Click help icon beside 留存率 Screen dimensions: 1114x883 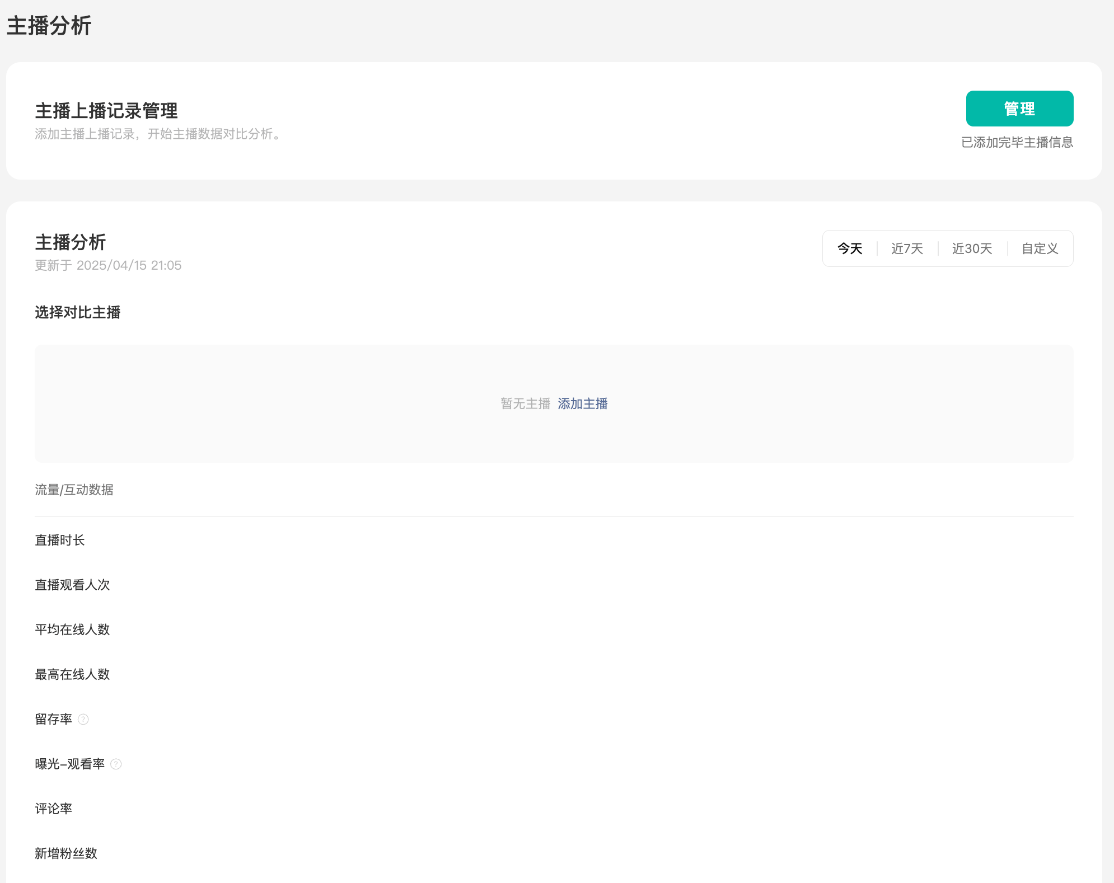(x=83, y=719)
